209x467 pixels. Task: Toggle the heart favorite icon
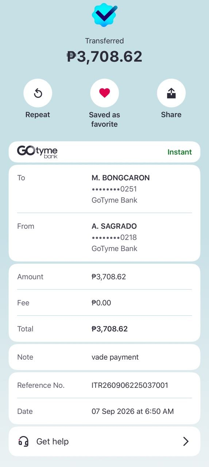(x=105, y=93)
